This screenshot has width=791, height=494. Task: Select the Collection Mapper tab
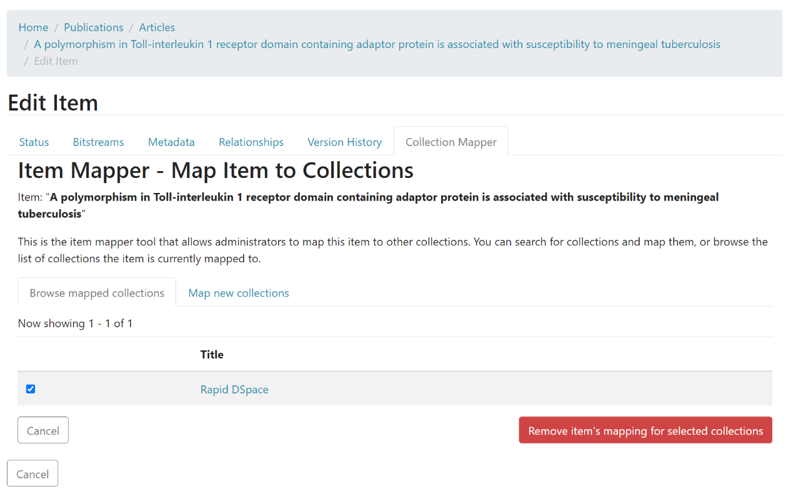pyautogui.click(x=450, y=142)
